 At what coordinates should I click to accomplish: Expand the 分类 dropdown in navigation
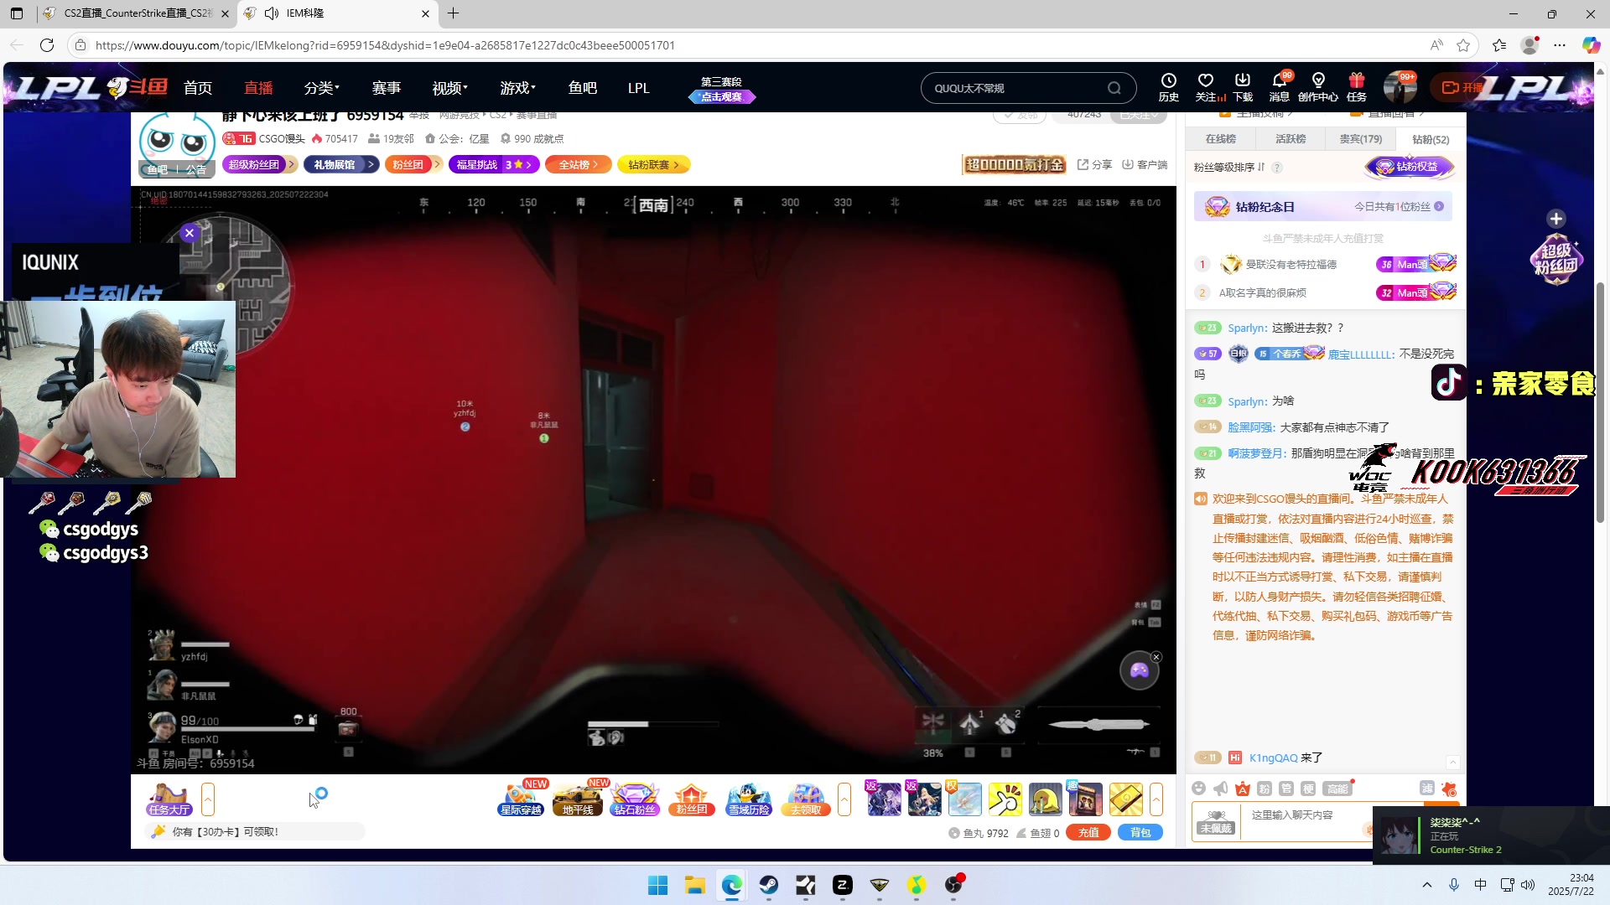coord(321,88)
